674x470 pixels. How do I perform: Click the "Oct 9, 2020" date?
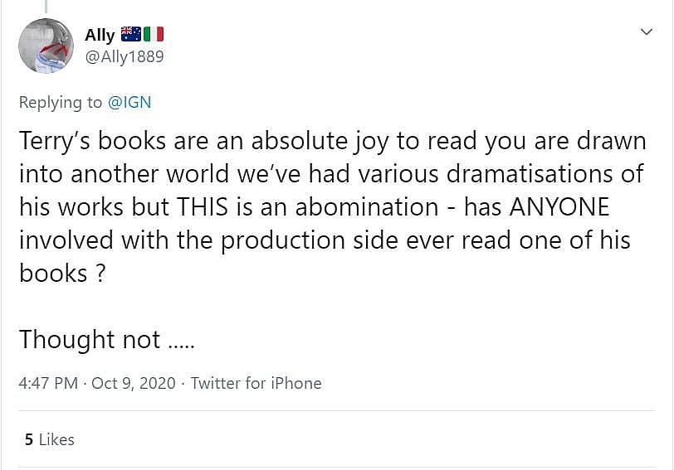[134, 383]
